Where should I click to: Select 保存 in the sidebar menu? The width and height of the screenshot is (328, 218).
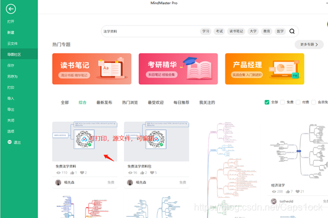pyautogui.click(x=11, y=65)
